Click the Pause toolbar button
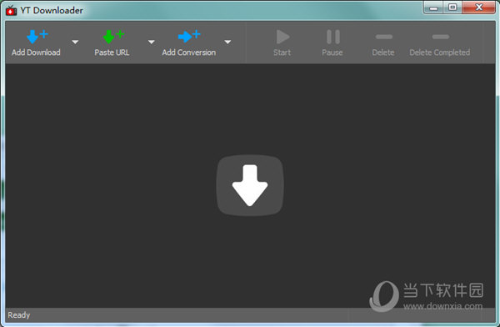The width and height of the screenshot is (500, 327). [x=332, y=43]
